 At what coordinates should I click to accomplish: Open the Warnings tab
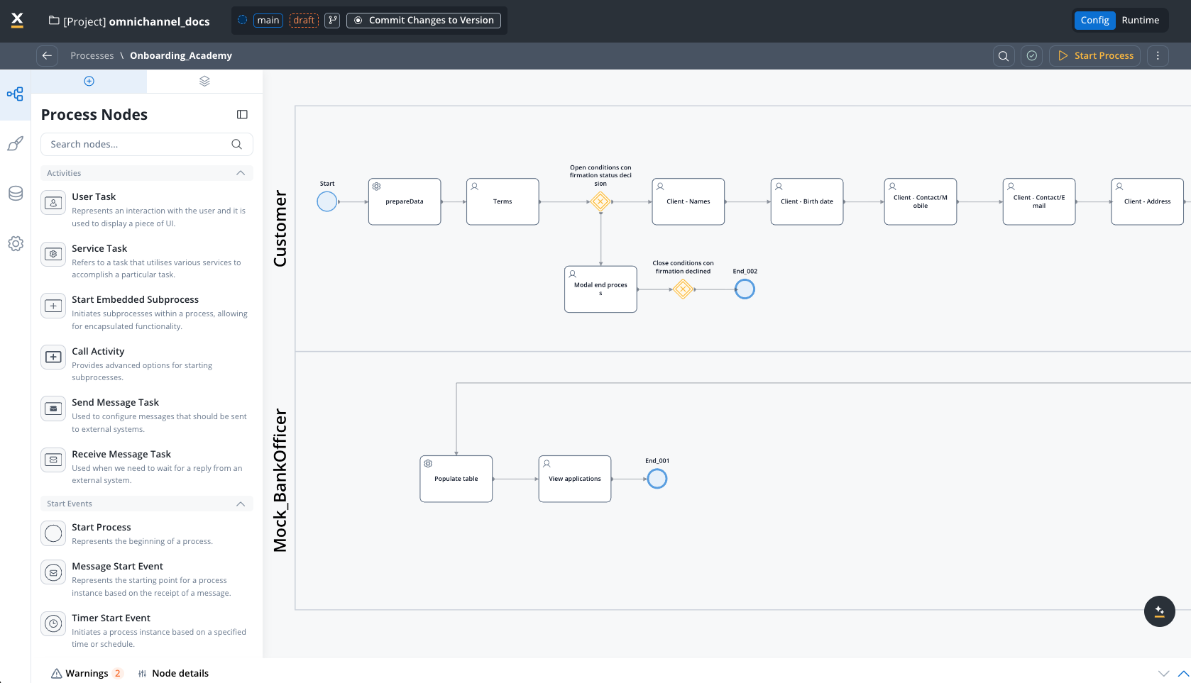pos(87,673)
